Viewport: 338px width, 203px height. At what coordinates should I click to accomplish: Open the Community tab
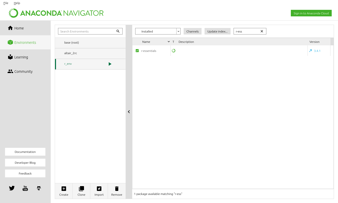pyautogui.click(x=25, y=72)
